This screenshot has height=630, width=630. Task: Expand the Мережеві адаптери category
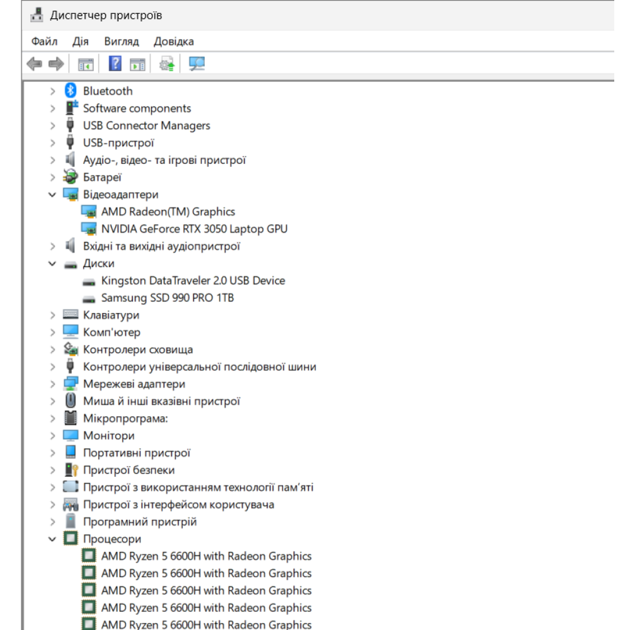[53, 384]
